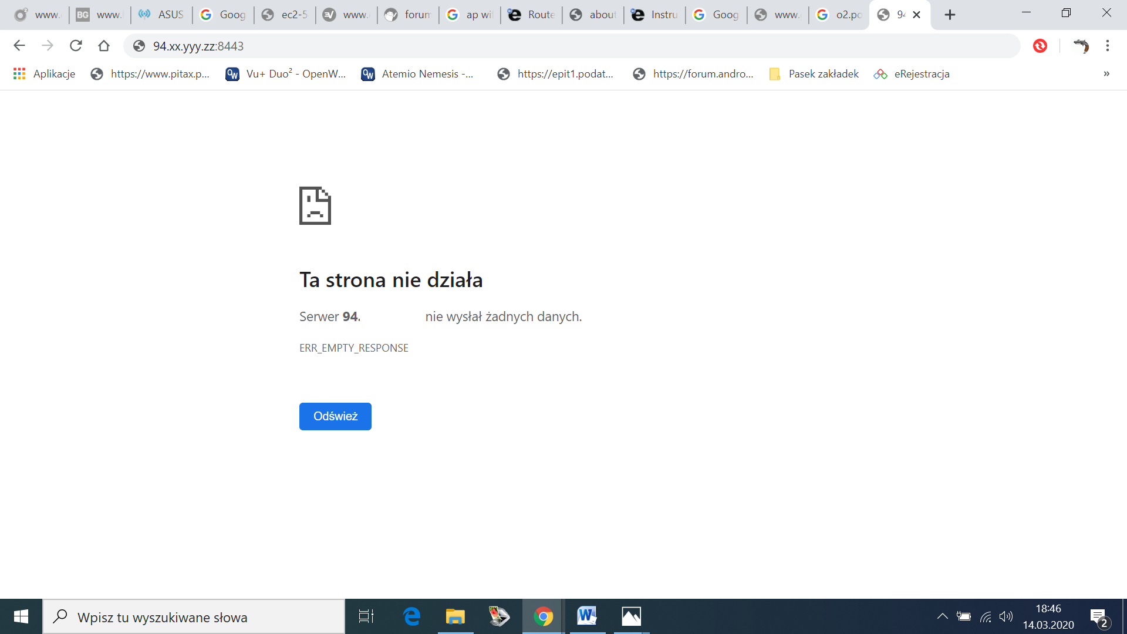Open a new tab with plus icon
Viewport: 1127px width, 634px height.
950,15
